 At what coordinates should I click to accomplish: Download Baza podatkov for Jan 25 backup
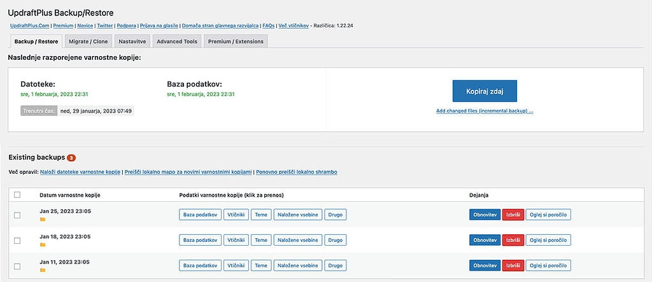coord(201,215)
